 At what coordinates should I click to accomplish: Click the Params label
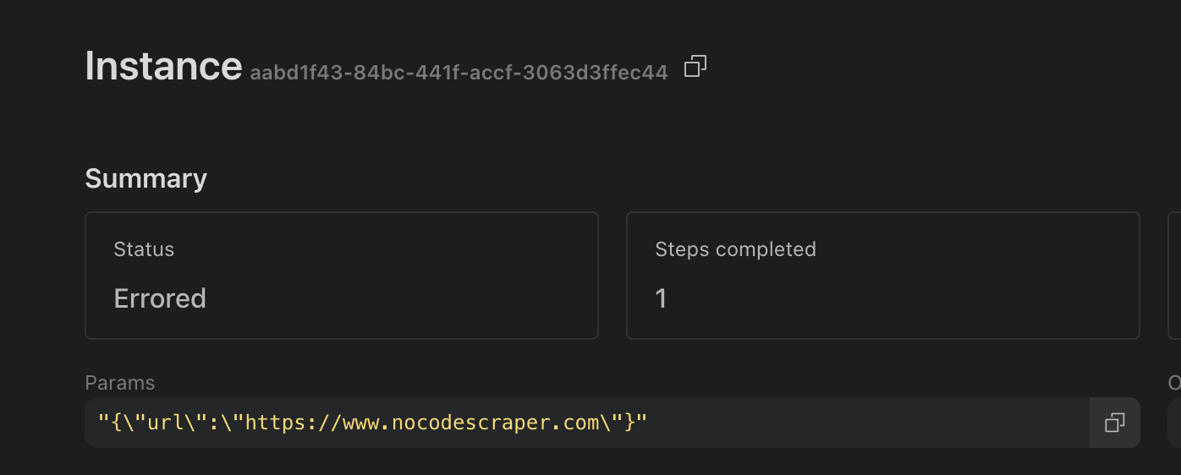tap(120, 383)
